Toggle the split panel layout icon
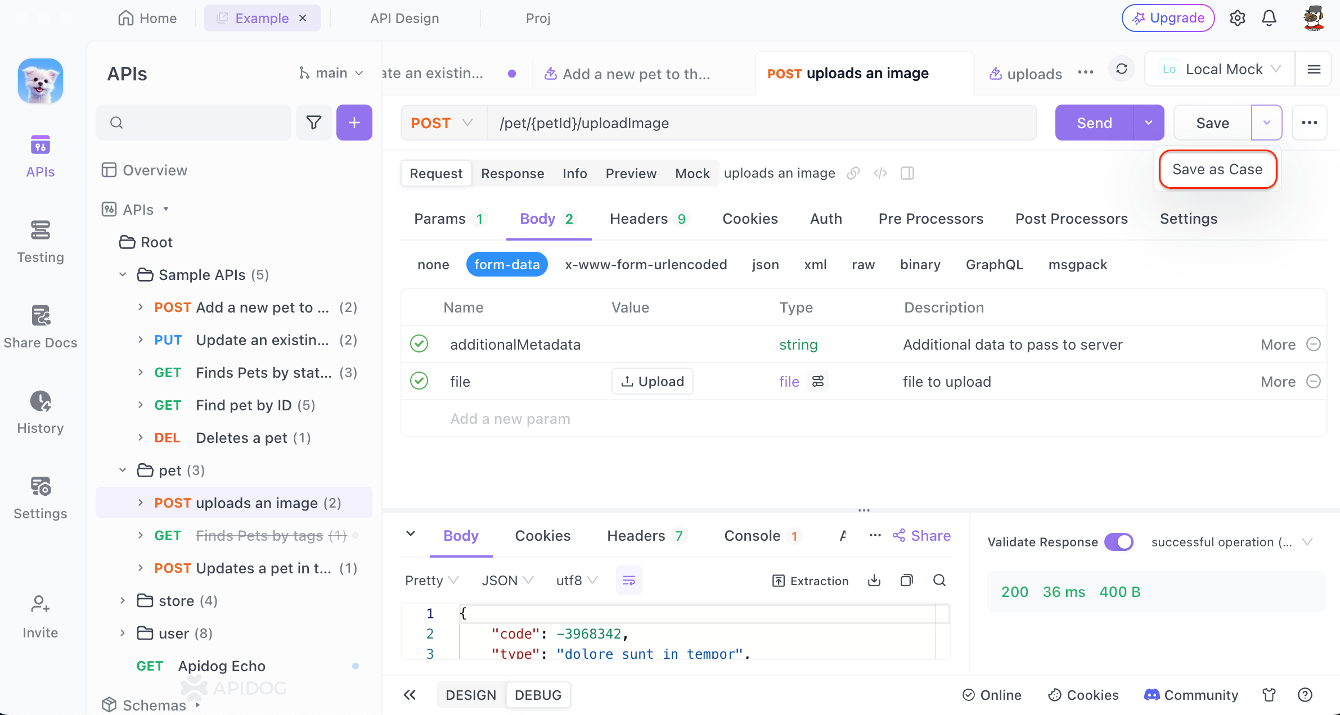 (907, 173)
